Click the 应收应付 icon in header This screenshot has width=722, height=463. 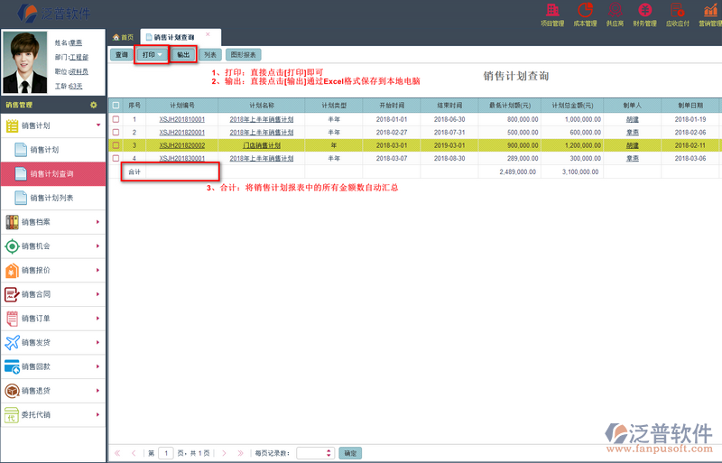[677, 12]
